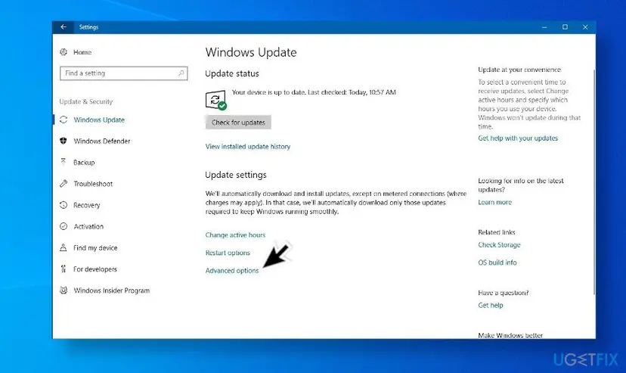The height and width of the screenshot is (373, 626).
Task: Click Change active hours link
Action: [235, 235]
